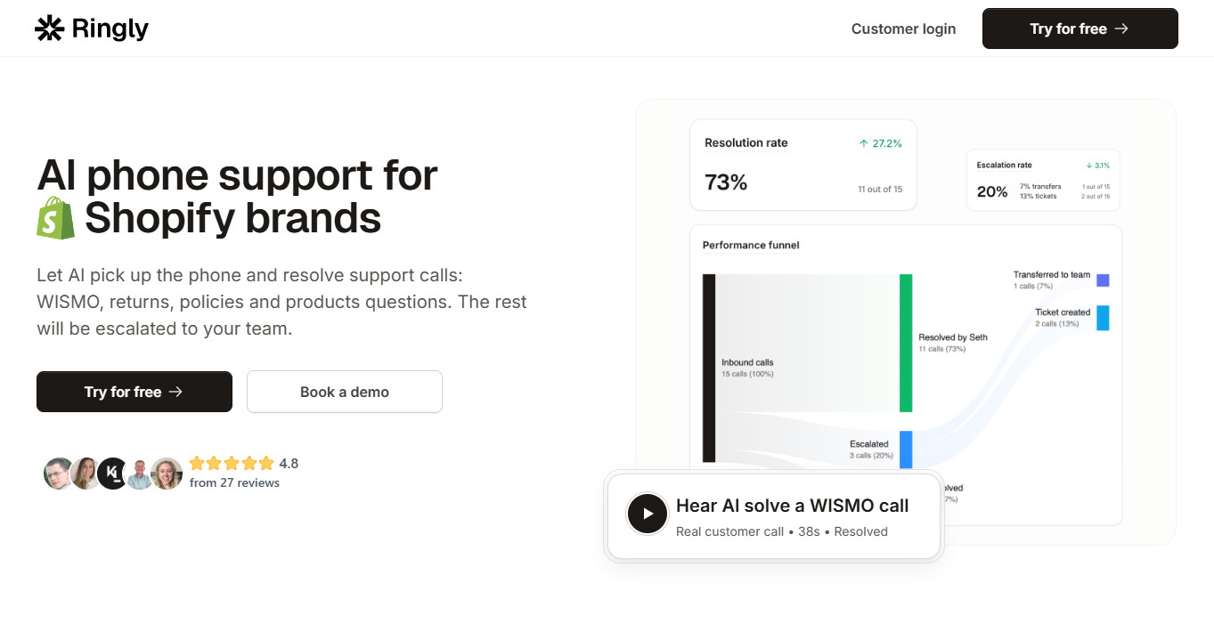The image size is (1214, 640).
Task: Click the dark K avatar in the reviewer row
Action: pyautogui.click(x=112, y=473)
